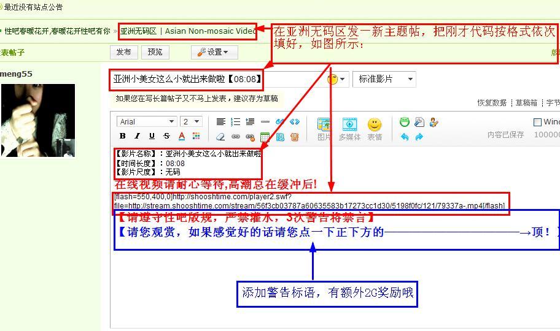This screenshot has width=560, height=331.
Task: Apply strikethrough formatting in the editor
Action: coord(166,136)
